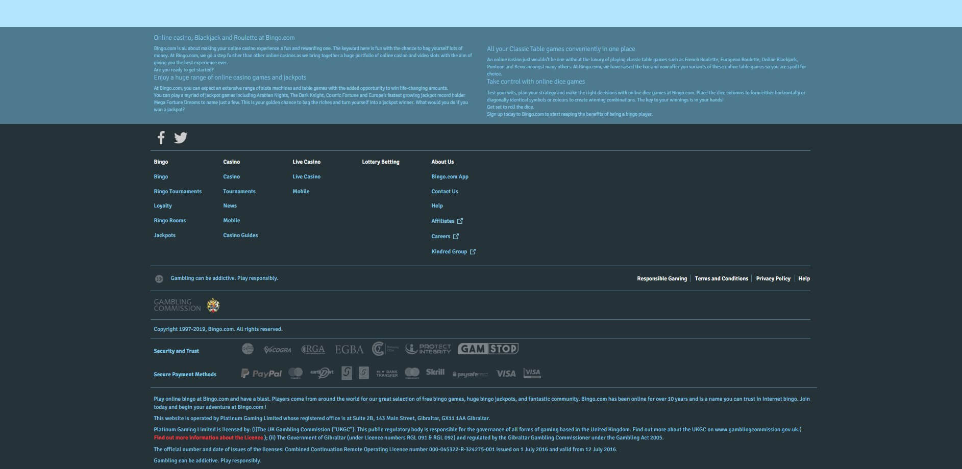The height and width of the screenshot is (469, 962).
Task: Click the external link icon next to Careers
Action: tap(456, 236)
